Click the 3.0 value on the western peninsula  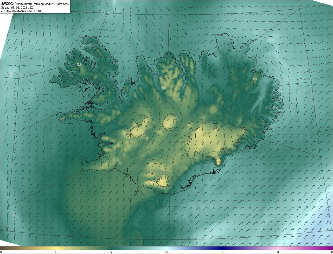tap(62, 118)
